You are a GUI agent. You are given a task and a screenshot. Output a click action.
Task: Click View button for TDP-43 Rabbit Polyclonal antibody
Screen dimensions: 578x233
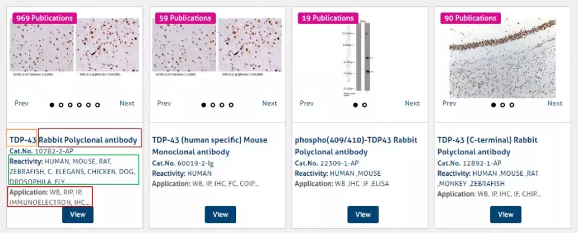78,214
